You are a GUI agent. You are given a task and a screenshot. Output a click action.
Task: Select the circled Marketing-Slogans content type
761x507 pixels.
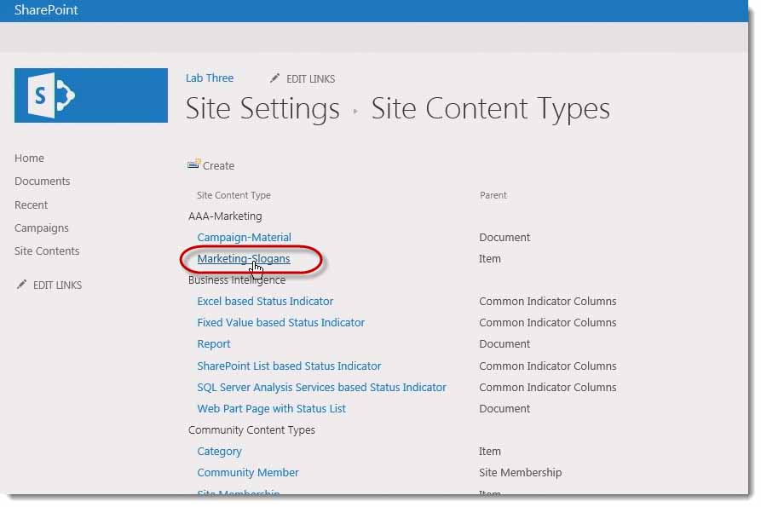pos(242,258)
